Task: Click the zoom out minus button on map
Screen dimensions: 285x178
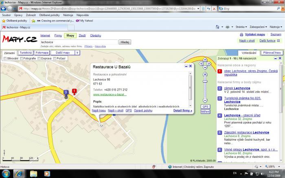Action: tap(205, 101)
